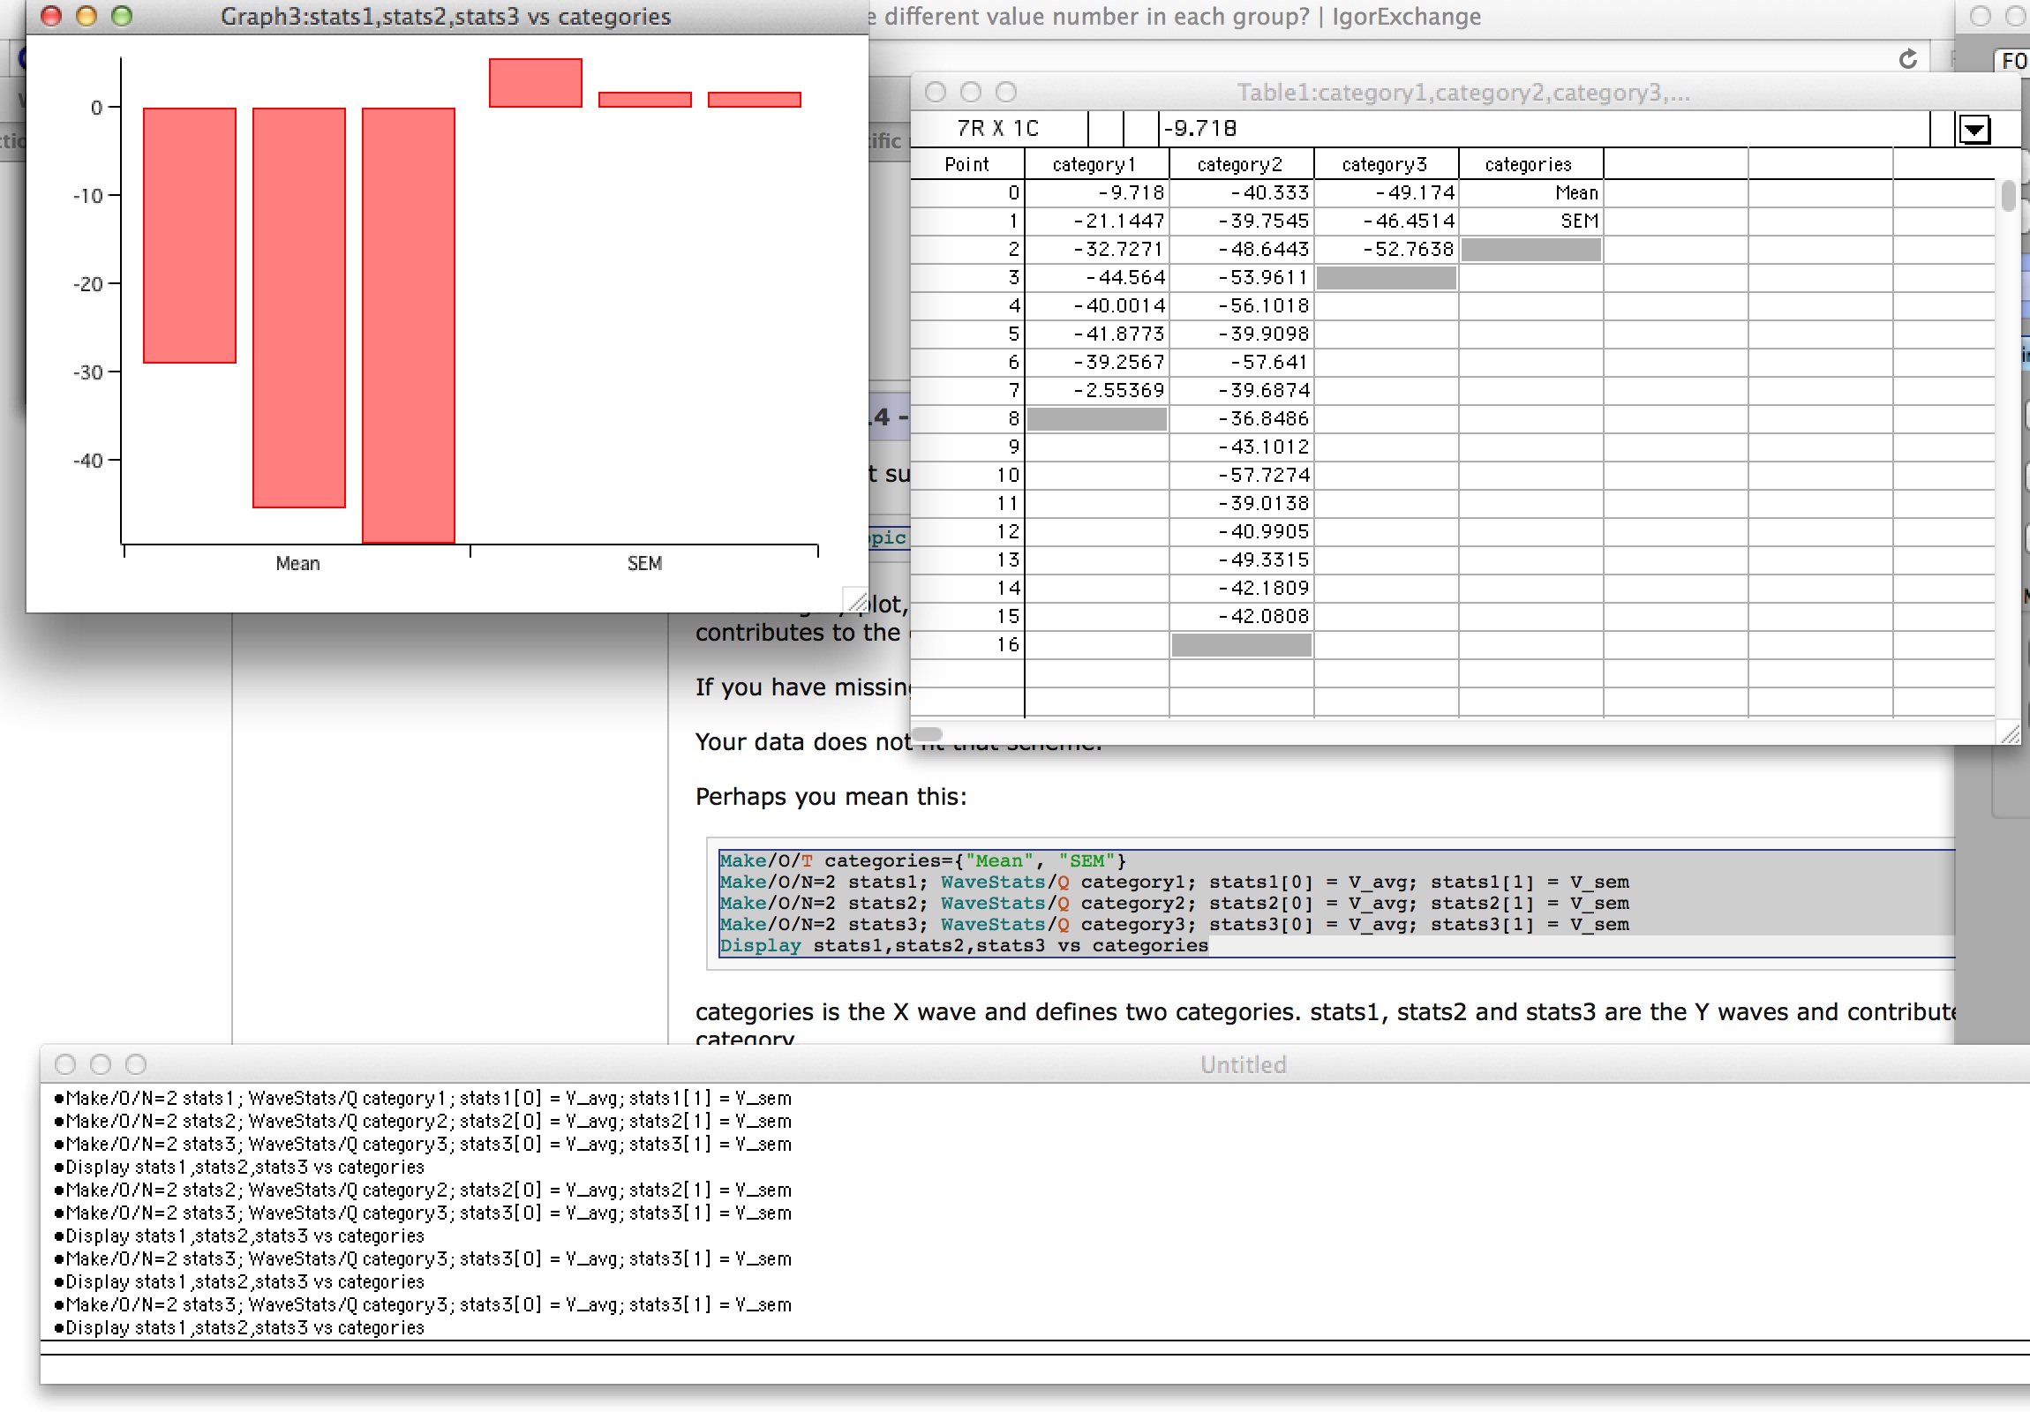Click the SEM category axis label
This screenshot has height=1412, width=2030.
(x=643, y=563)
